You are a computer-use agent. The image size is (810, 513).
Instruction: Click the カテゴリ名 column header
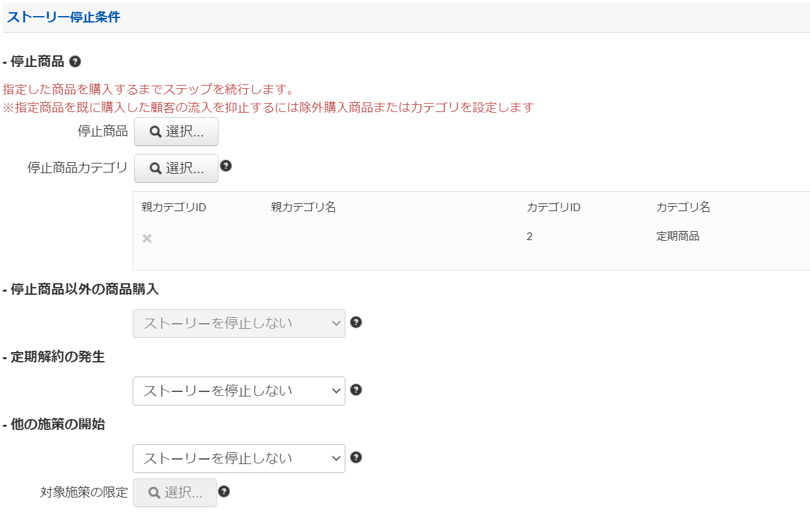[x=683, y=207]
